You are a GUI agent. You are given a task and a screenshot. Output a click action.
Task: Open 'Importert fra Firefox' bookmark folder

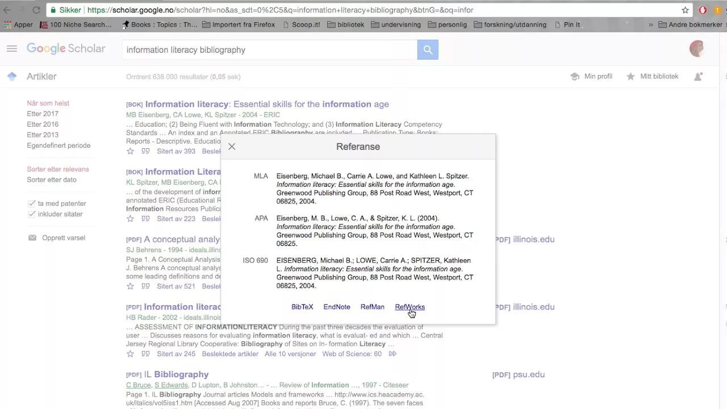[x=239, y=24]
